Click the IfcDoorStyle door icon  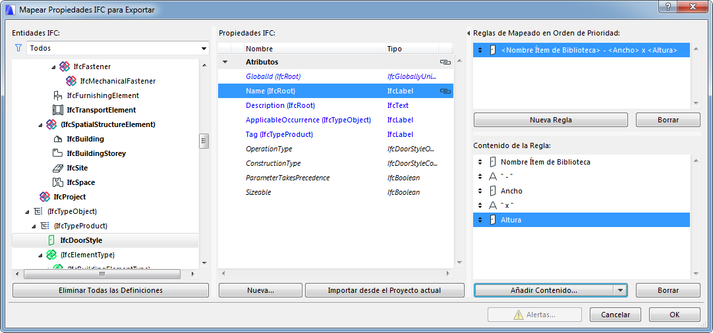click(51, 240)
